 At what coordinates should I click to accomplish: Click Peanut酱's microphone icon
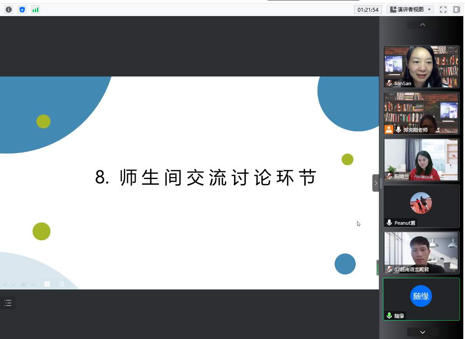tap(389, 223)
